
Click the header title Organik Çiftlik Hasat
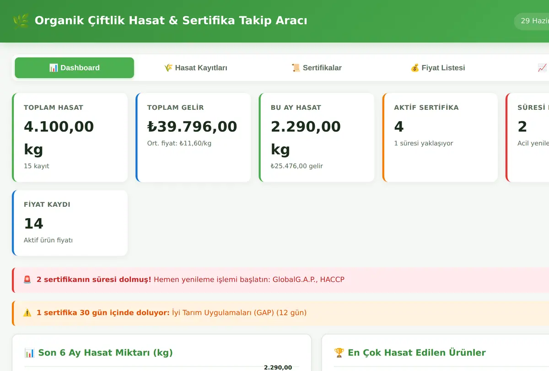(x=171, y=21)
